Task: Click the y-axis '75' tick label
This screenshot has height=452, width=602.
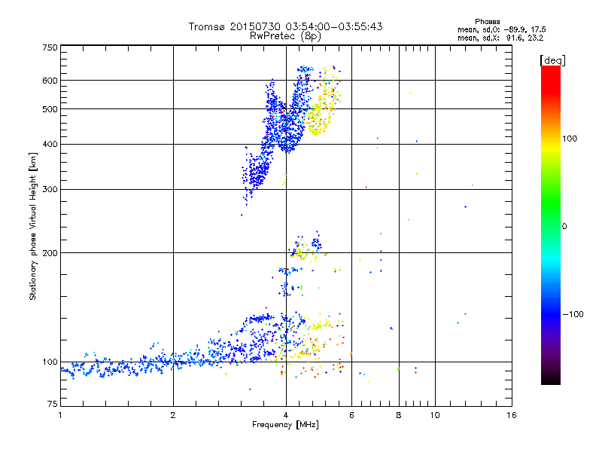Action: (52, 404)
